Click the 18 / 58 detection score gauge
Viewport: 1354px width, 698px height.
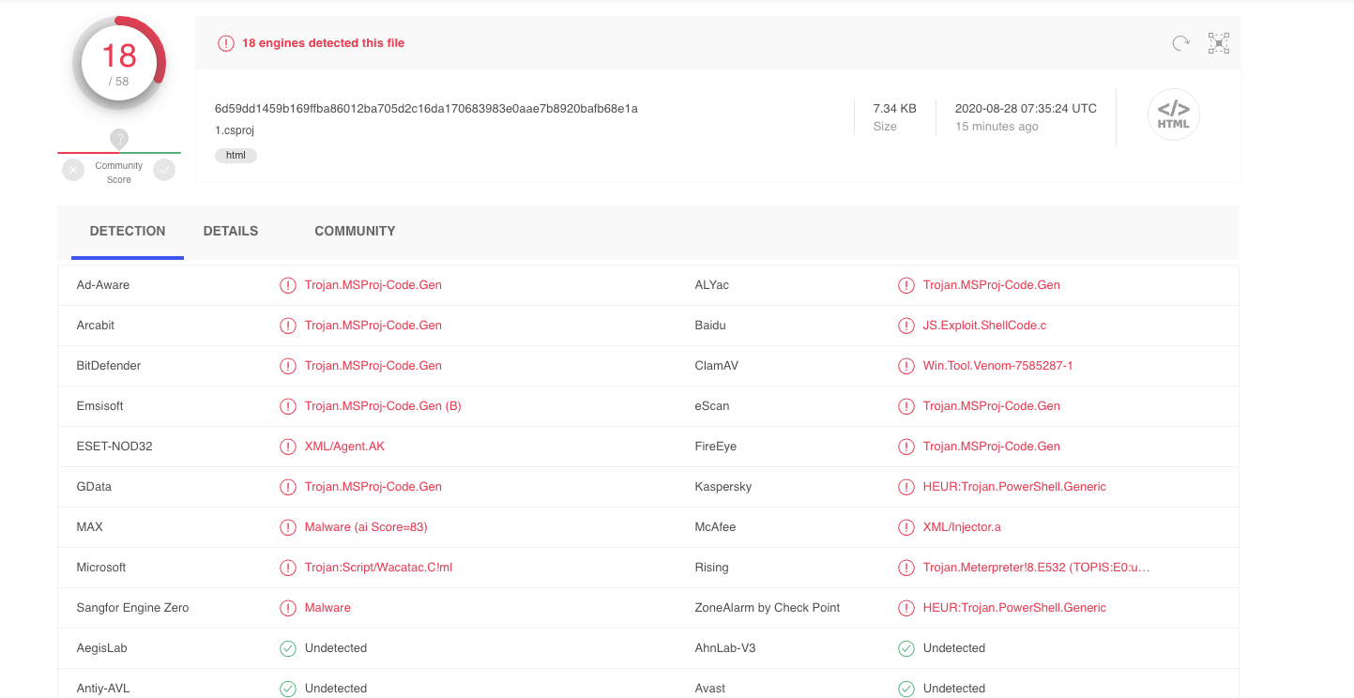(x=119, y=63)
